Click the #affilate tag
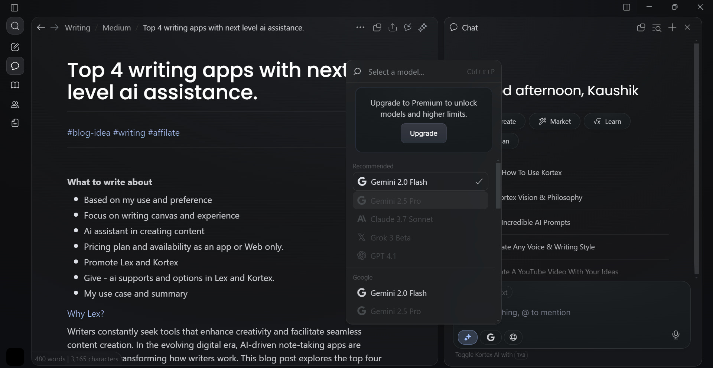 (x=164, y=133)
